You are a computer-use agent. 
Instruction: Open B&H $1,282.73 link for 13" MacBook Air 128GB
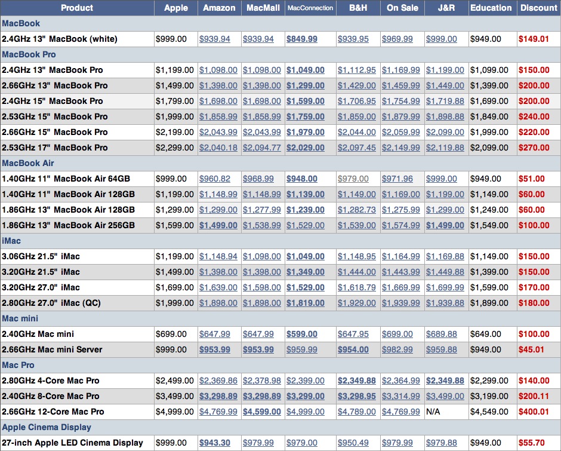(357, 210)
